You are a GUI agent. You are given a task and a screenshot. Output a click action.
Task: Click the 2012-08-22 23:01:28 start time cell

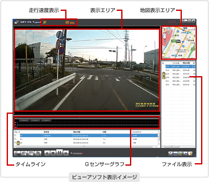tap(81, 139)
